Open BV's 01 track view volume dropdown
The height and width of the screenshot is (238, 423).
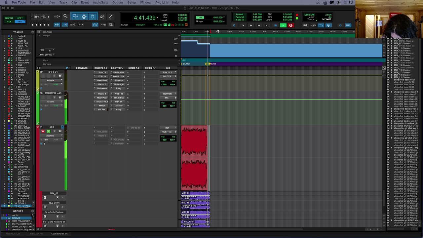tap(52, 80)
